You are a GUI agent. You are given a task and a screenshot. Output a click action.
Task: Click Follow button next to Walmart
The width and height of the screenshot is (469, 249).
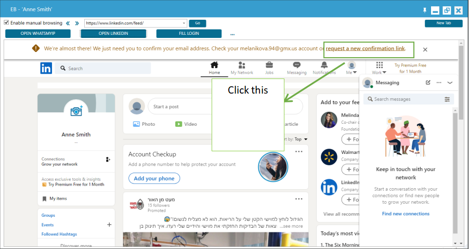(350, 169)
